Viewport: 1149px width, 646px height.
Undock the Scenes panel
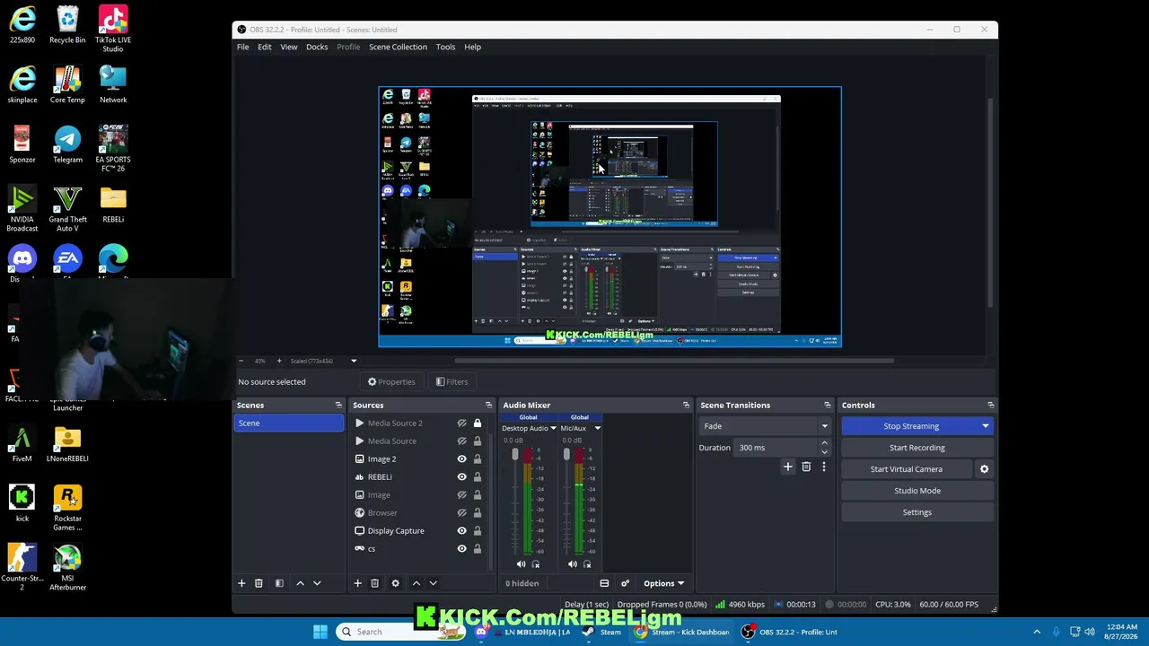[338, 406]
